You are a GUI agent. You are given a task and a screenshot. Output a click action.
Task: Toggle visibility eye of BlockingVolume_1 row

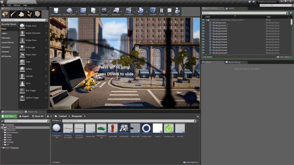coord(204,26)
